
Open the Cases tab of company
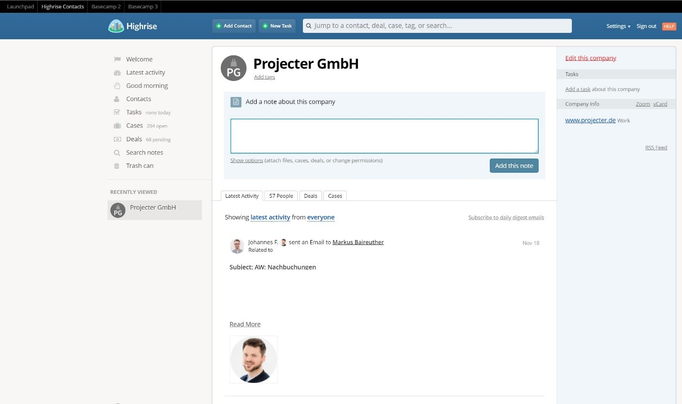[x=335, y=196]
